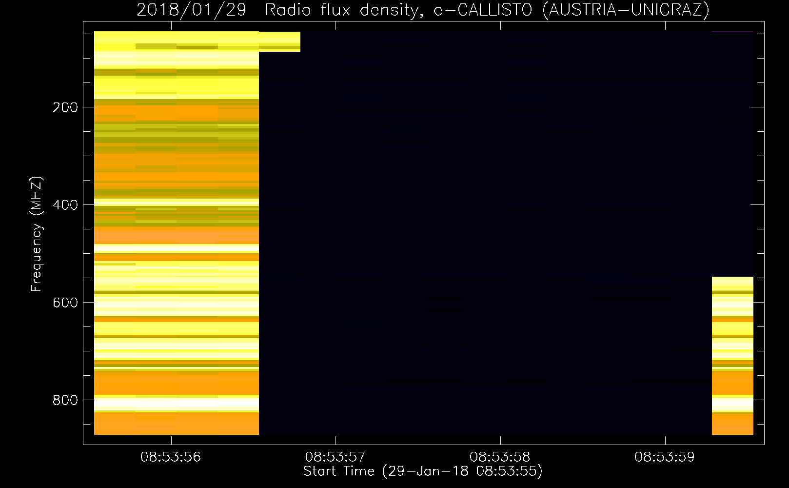
Task: Select the Start Time axis caption
Action: point(423,471)
